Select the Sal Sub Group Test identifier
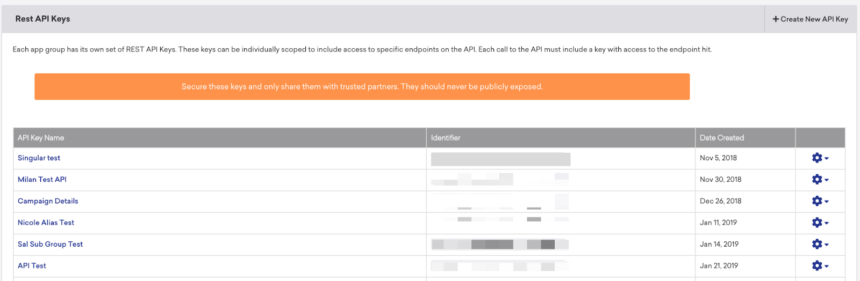The width and height of the screenshot is (860, 281). pyautogui.click(x=500, y=245)
